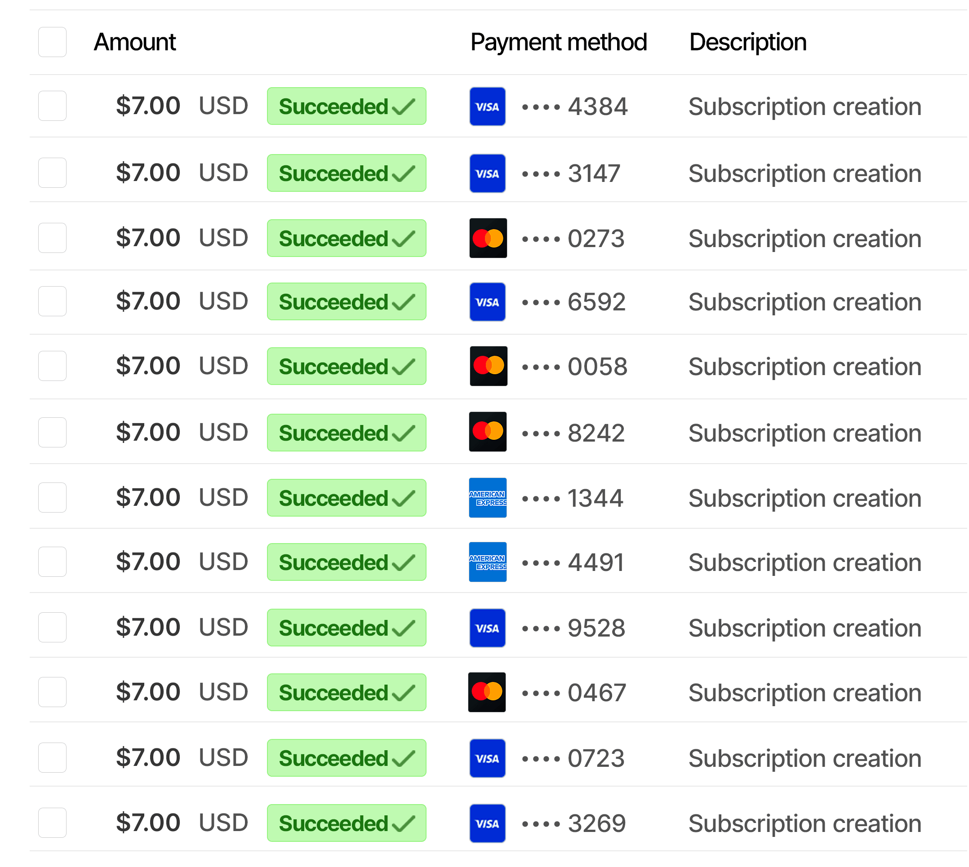
Task: Mark the checkbox for payment ending 0723
Action: coord(52,757)
